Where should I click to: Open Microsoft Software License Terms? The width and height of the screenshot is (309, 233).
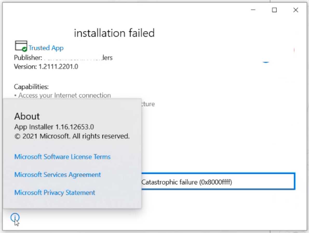pos(62,157)
